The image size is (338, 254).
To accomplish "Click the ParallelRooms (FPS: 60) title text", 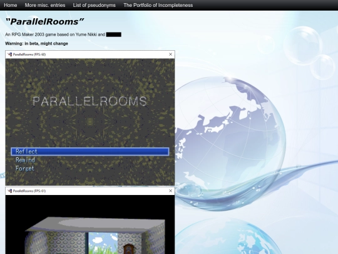I will 29,55.
